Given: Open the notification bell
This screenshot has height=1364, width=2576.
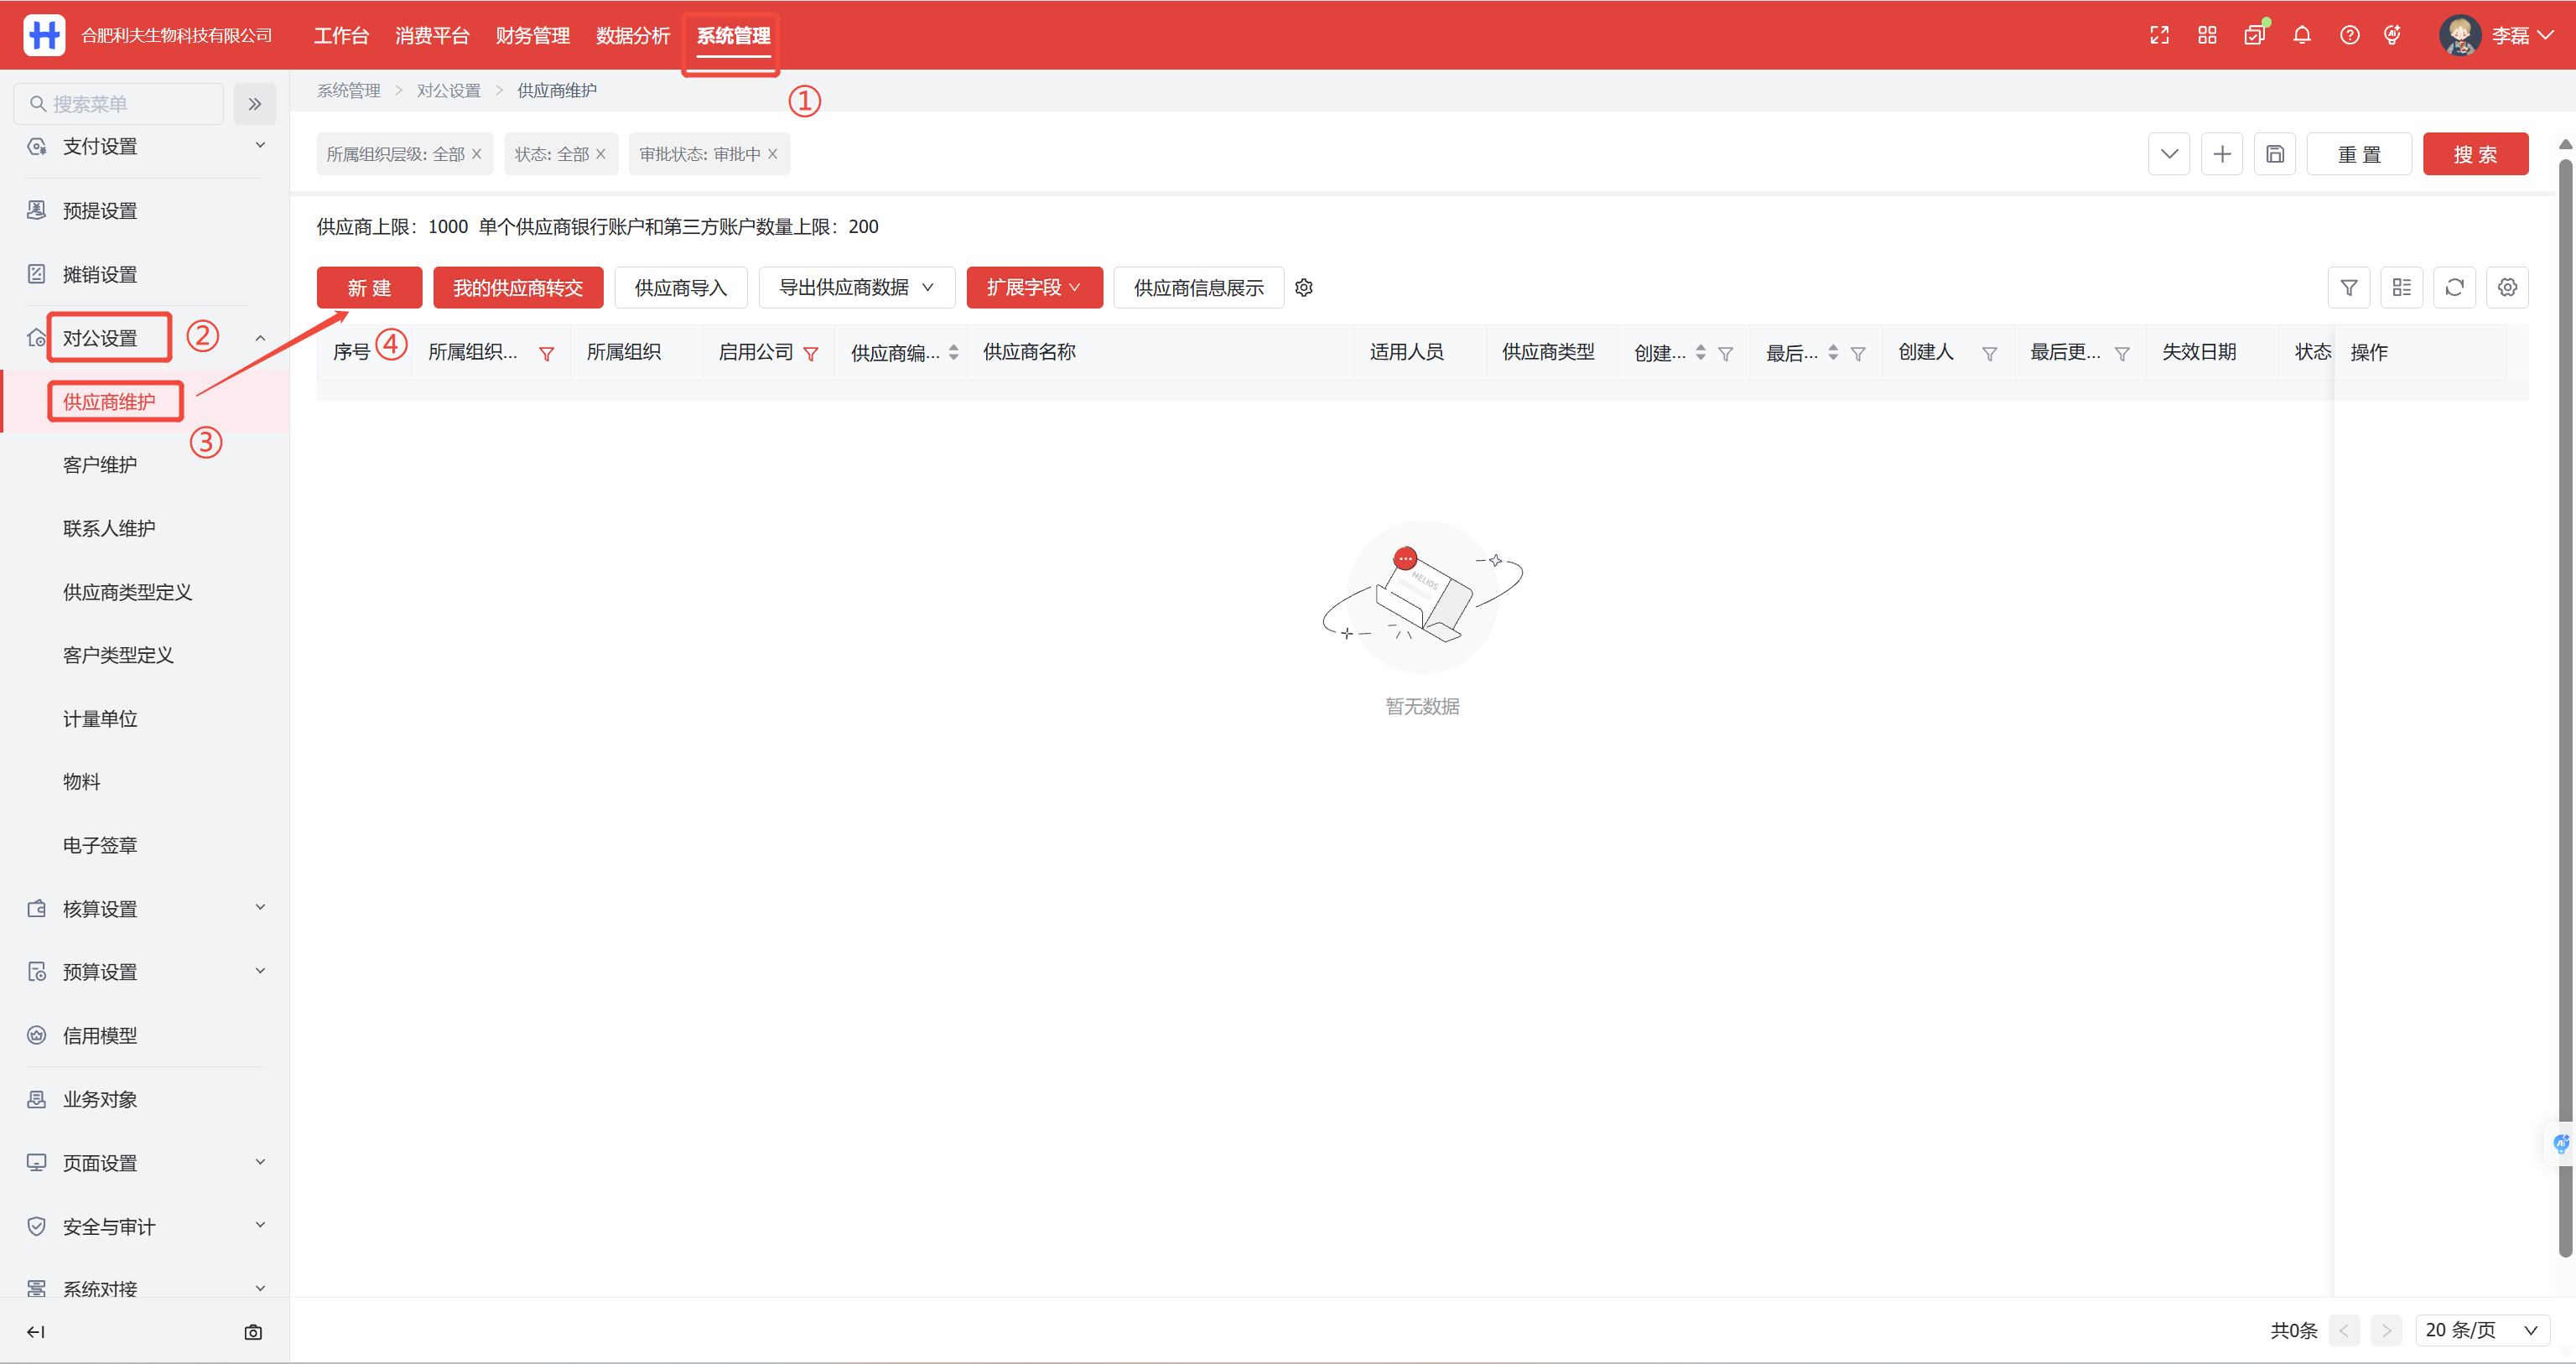Looking at the screenshot, I should (x=2302, y=36).
